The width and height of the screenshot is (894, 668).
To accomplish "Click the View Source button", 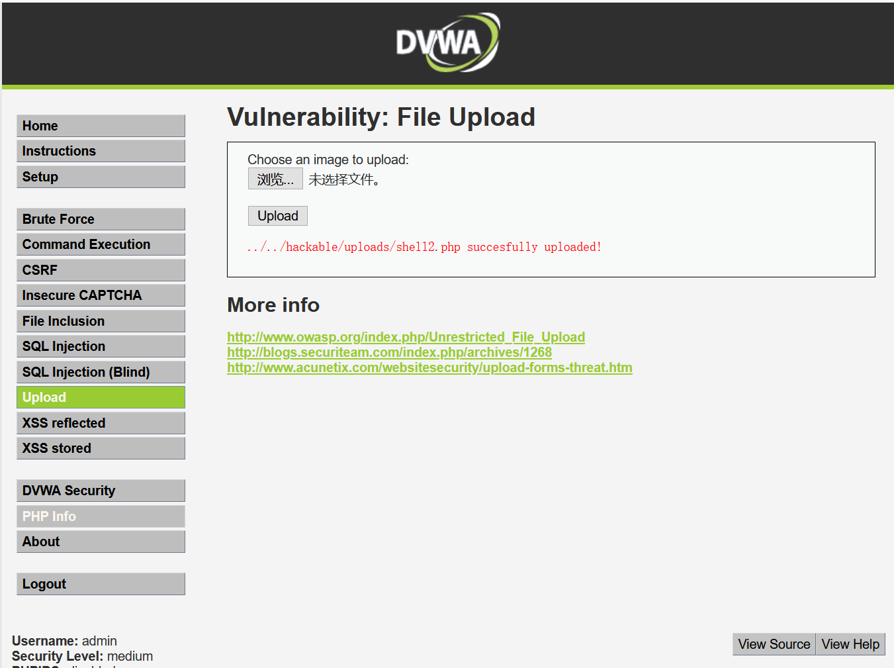I will (774, 644).
